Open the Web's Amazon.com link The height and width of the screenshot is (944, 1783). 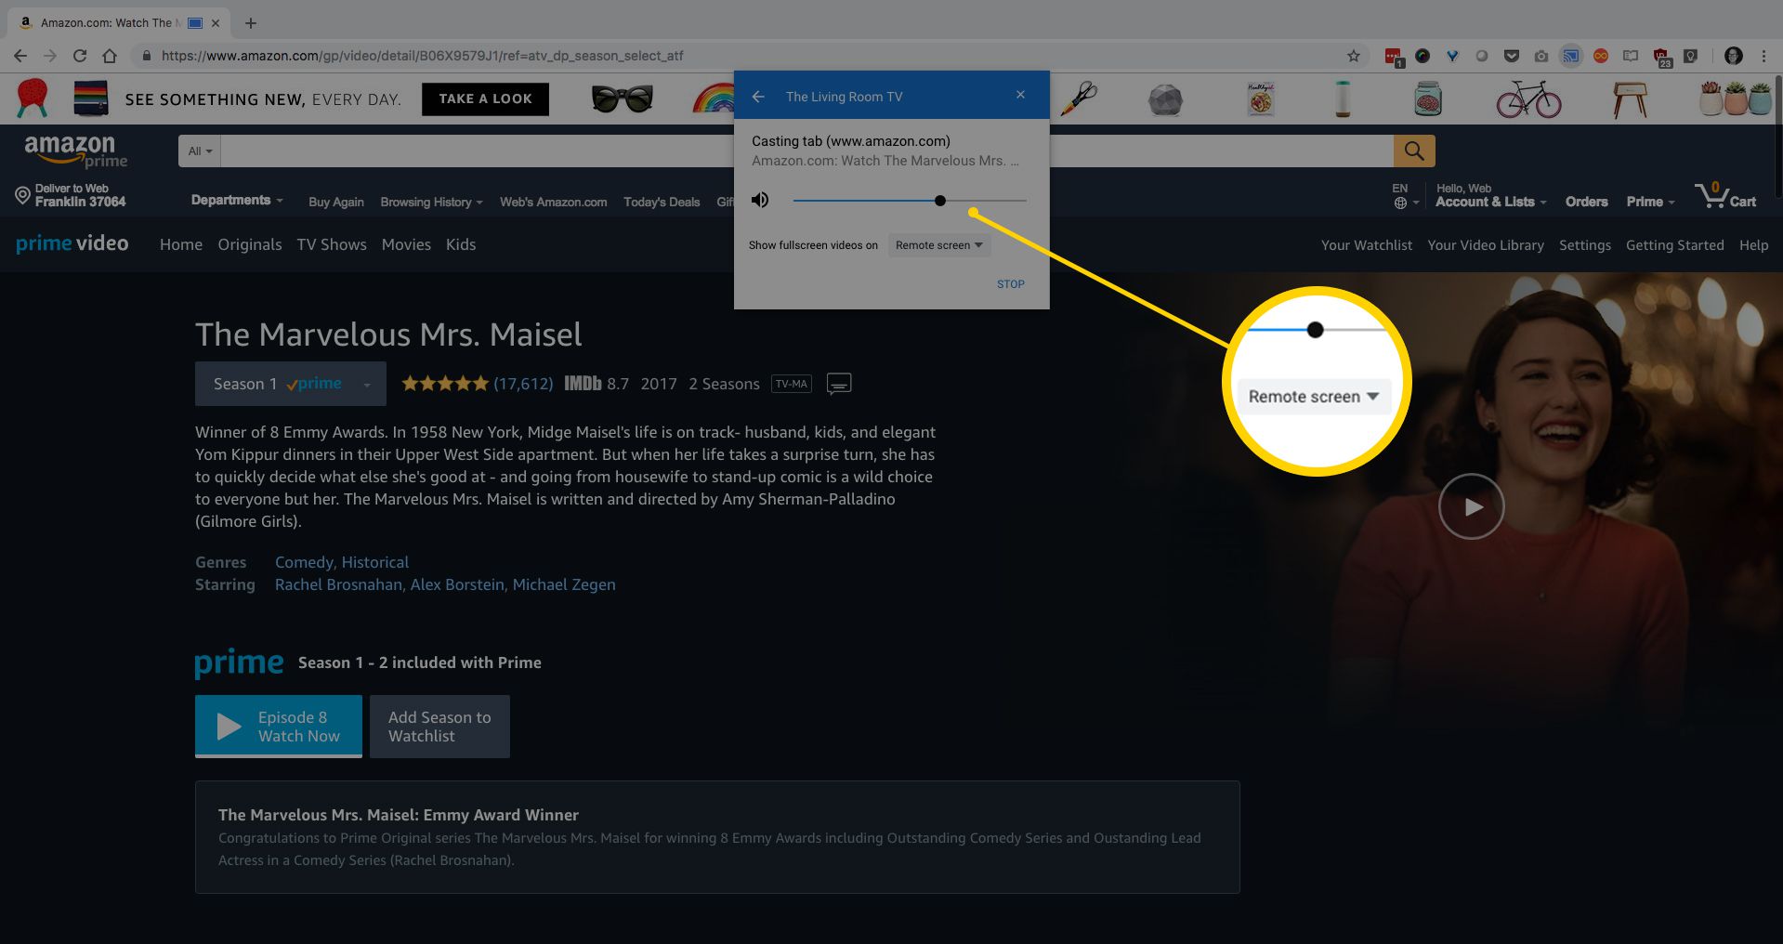pyautogui.click(x=553, y=202)
